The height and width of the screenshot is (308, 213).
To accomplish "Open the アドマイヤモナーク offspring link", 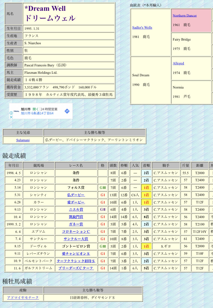I will tap(23, 298).
